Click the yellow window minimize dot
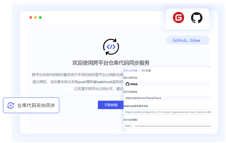 (35, 17)
